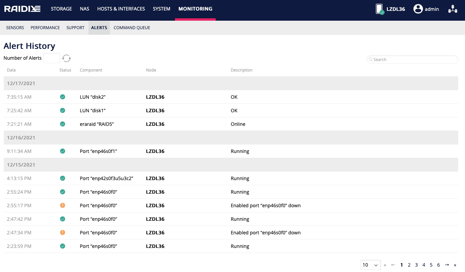This screenshot has height=272, width=465.
Task: Switch to the PERFORMANCE tab
Action: pyautogui.click(x=45, y=28)
